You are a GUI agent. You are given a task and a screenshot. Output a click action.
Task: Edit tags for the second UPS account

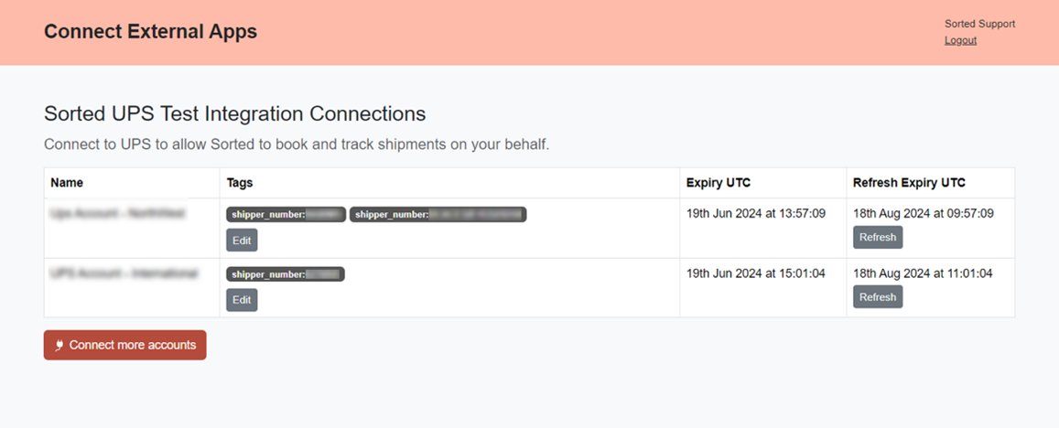(x=242, y=300)
